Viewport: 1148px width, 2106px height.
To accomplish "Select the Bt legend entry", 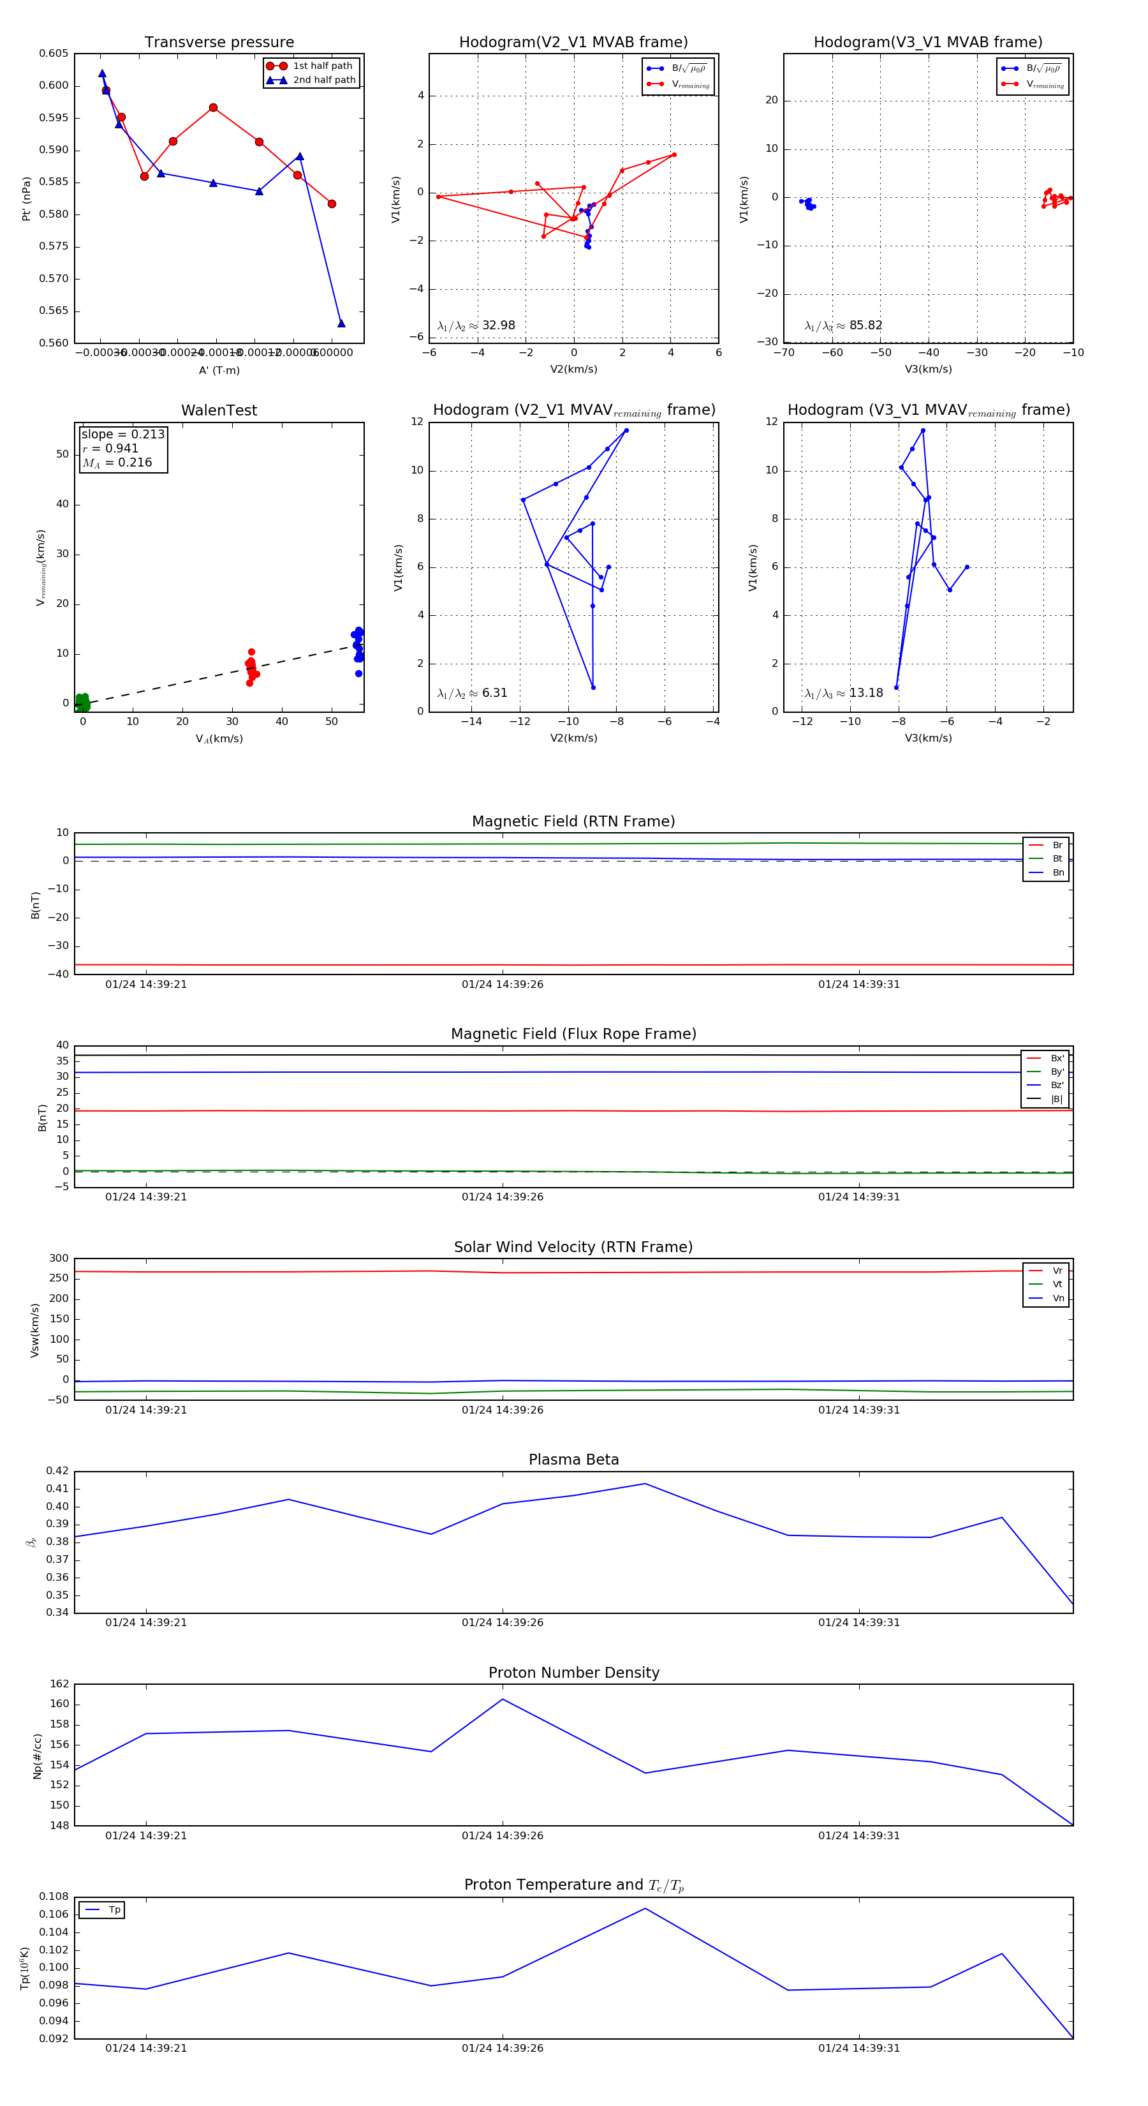I will (1046, 859).
